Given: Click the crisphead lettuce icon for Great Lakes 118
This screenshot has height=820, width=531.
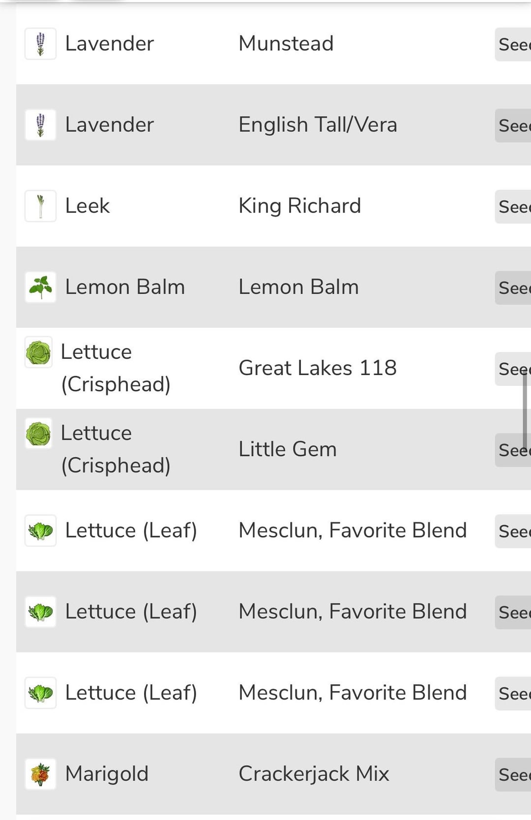Looking at the screenshot, I should 38,352.
